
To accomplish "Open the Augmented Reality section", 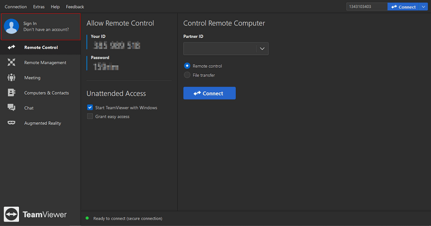I will pos(40,123).
